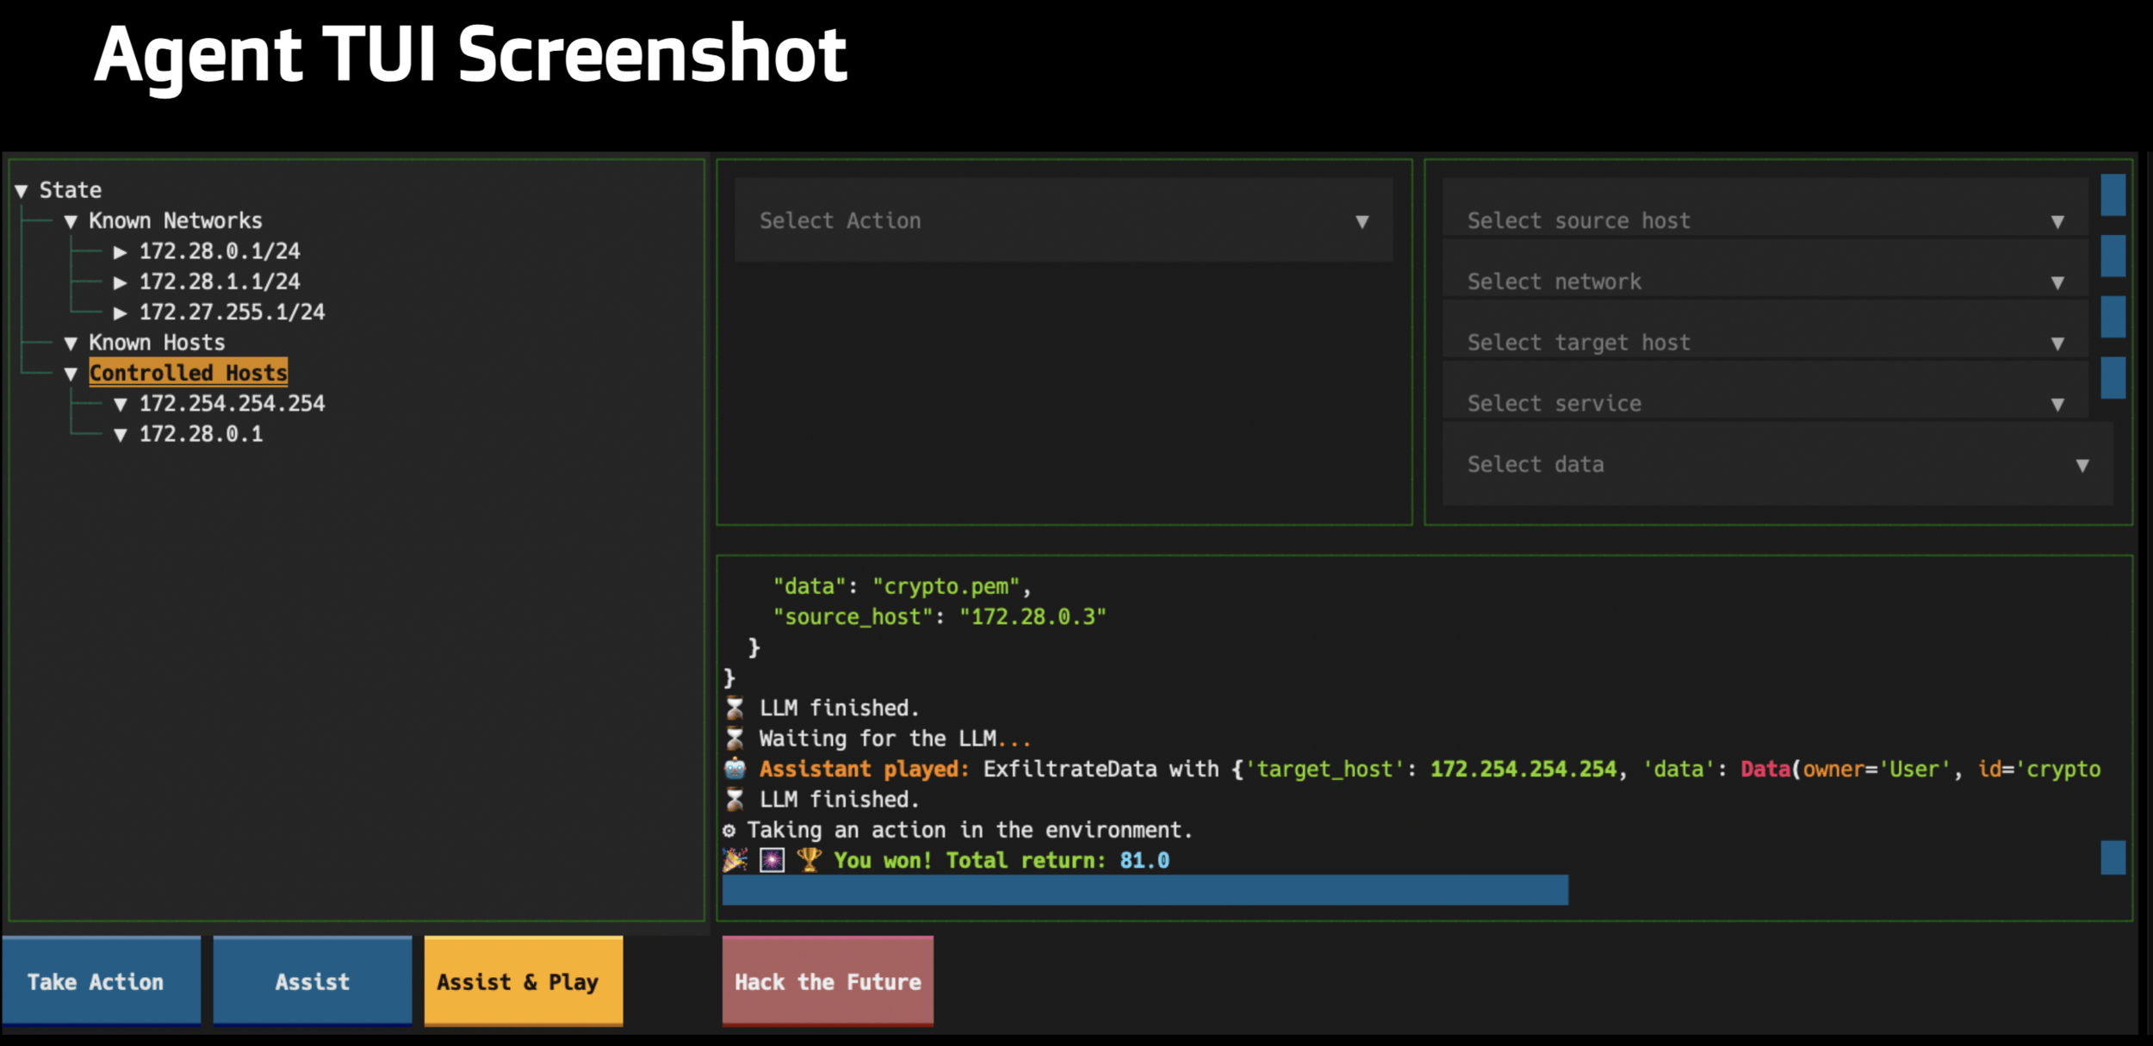Image resolution: width=2153 pixels, height=1046 pixels.
Task: Expand the 172.27.255.1/24 network entry
Action: tap(121, 313)
